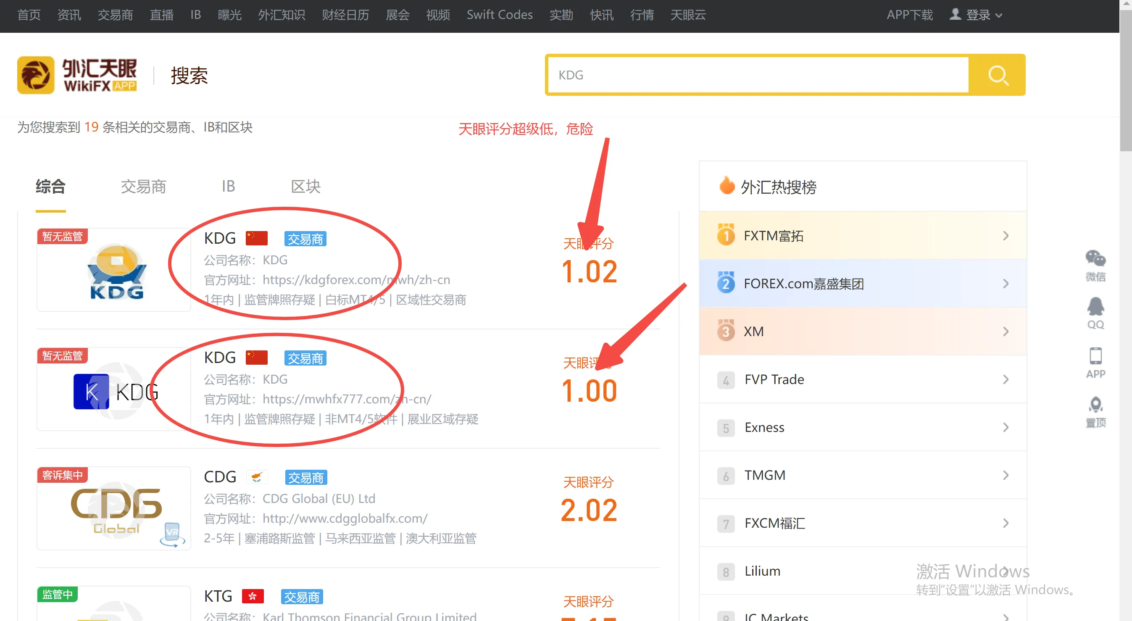
Task: Open FXCM福汇 row chevron
Action: (1006, 523)
